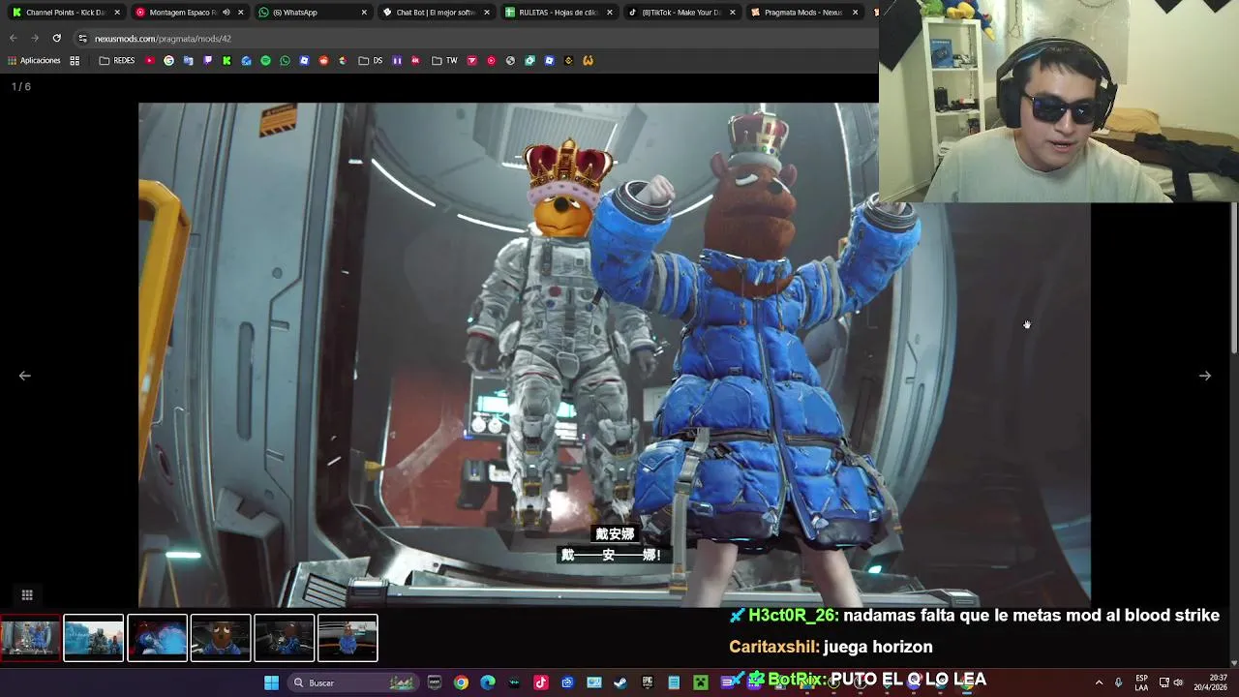This screenshot has height=697, width=1239.
Task: Click the taskbar Buscar search box
Action: point(353,682)
